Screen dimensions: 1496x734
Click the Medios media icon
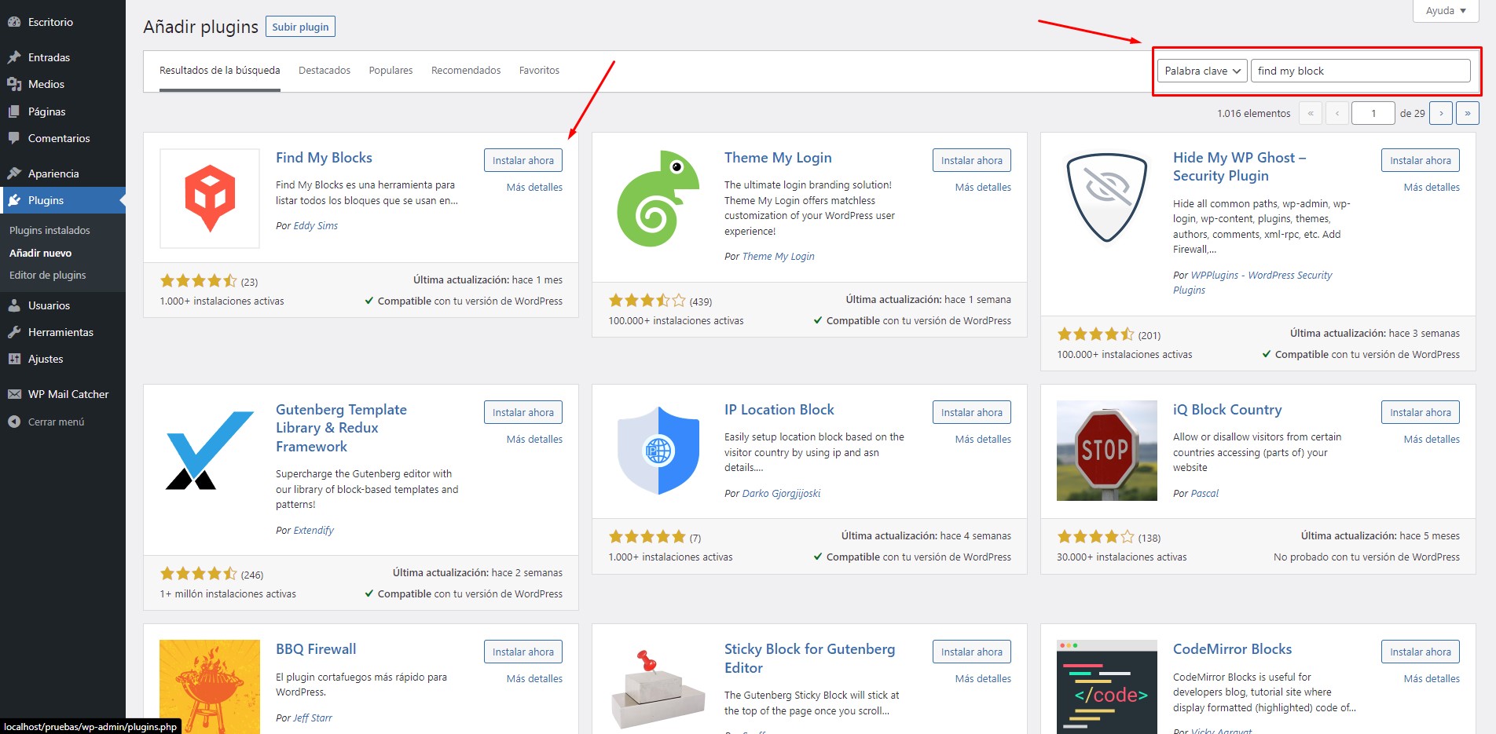(x=14, y=84)
